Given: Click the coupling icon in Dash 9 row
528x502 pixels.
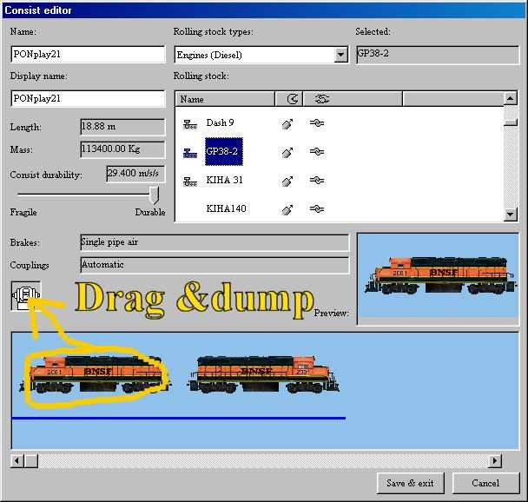Looking at the screenshot, I should (x=317, y=123).
